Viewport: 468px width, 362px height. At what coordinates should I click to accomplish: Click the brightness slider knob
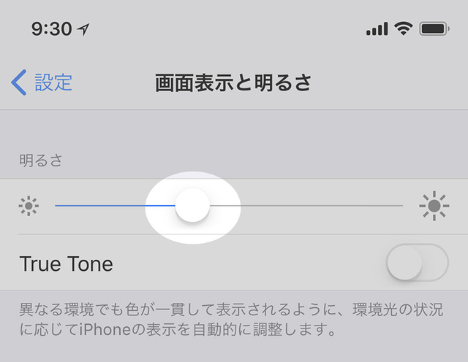pyautogui.click(x=192, y=205)
